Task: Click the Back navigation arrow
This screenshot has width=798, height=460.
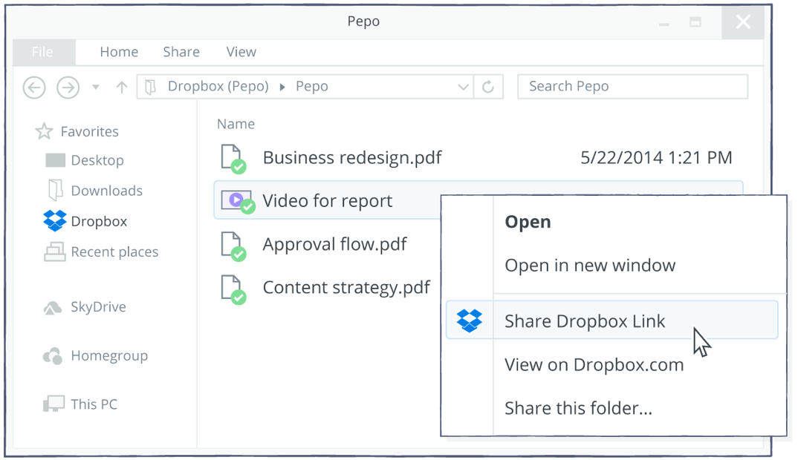Action: pos(34,88)
